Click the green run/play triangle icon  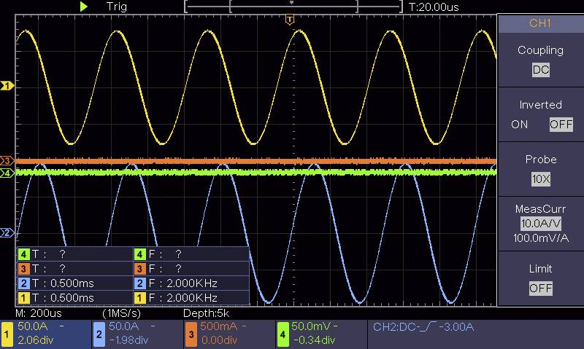[84, 7]
